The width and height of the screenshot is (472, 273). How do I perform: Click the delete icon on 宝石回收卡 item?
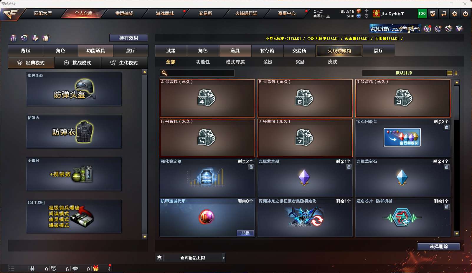[x=447, y=127]
